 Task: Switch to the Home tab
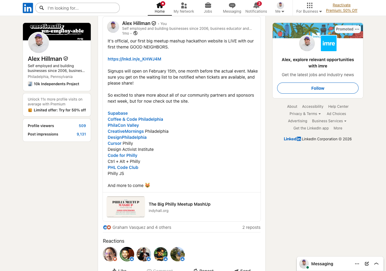pos(160,8)
